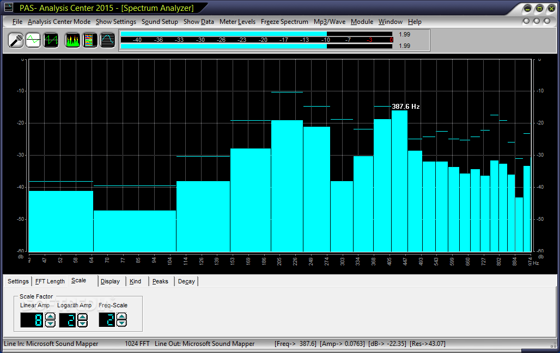The image size is (560, 353).
Task: Open the Show Settings menu
Action: click(116, 22)
